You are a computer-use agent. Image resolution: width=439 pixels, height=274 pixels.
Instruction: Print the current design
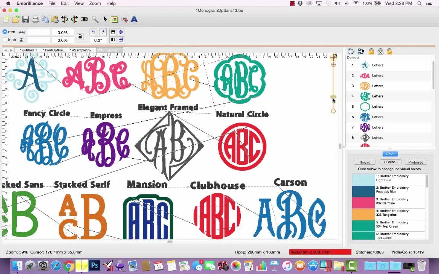35,19
